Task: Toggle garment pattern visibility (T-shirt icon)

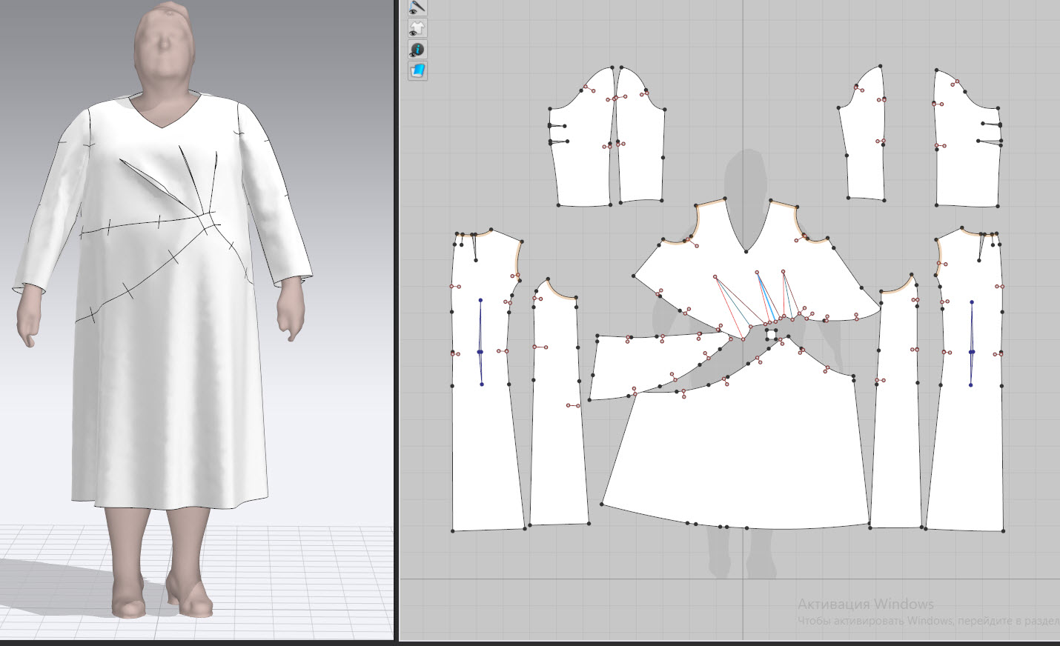Action: click(x=417, y=28)
